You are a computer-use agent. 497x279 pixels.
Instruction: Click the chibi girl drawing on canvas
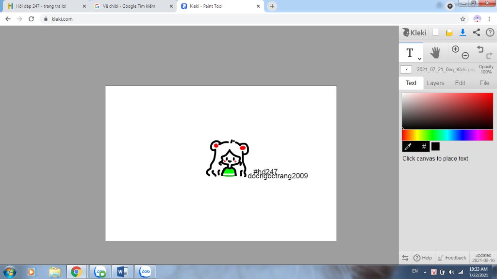pyautogui.click(x=228, y=158)
